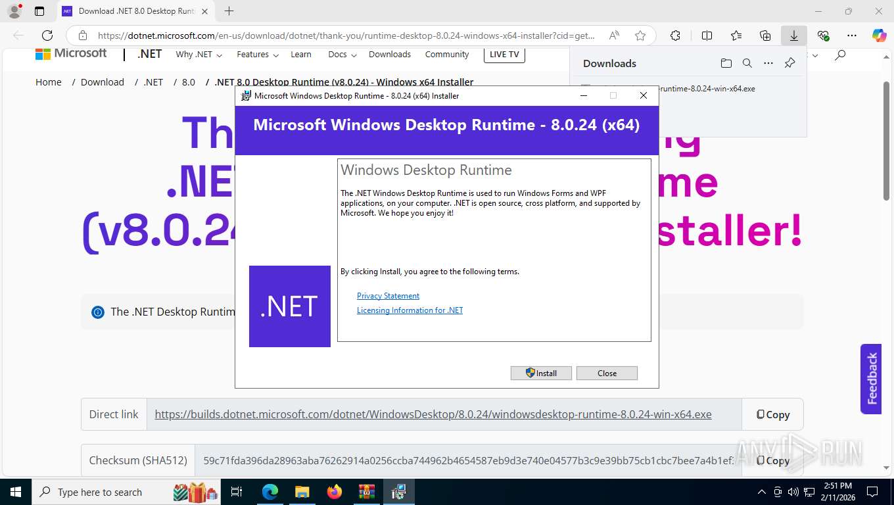Open the Downloads nav item
894x505 pixels.
coord(390,55)
